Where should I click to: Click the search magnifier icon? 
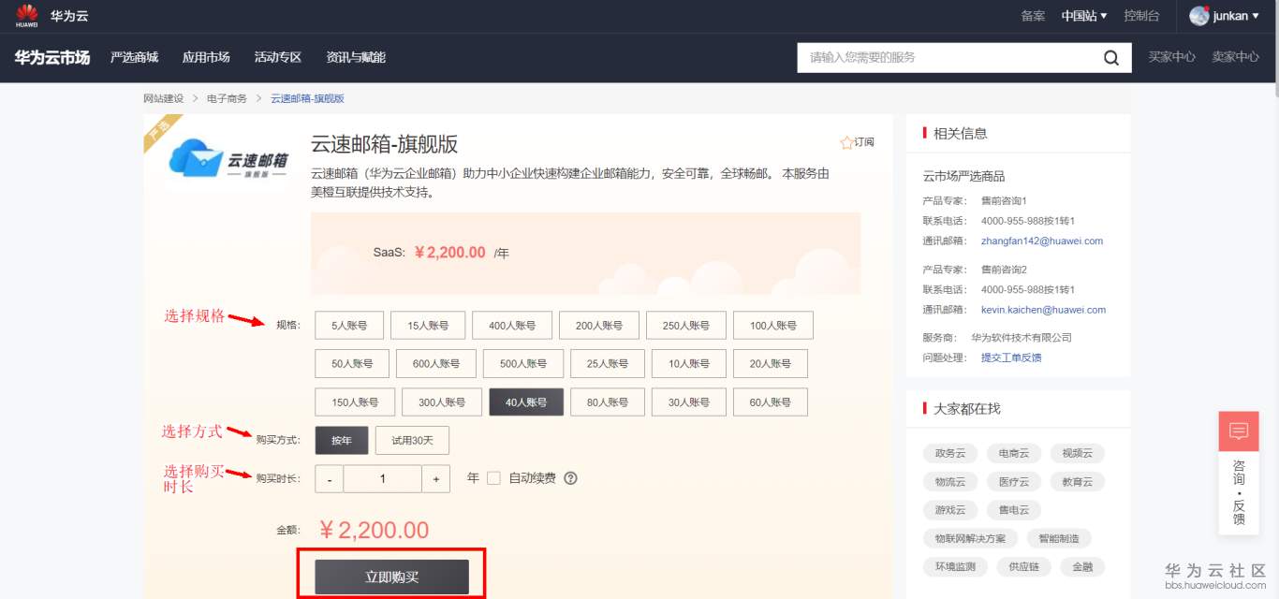pyautogui.click(x=1111, y=57)
